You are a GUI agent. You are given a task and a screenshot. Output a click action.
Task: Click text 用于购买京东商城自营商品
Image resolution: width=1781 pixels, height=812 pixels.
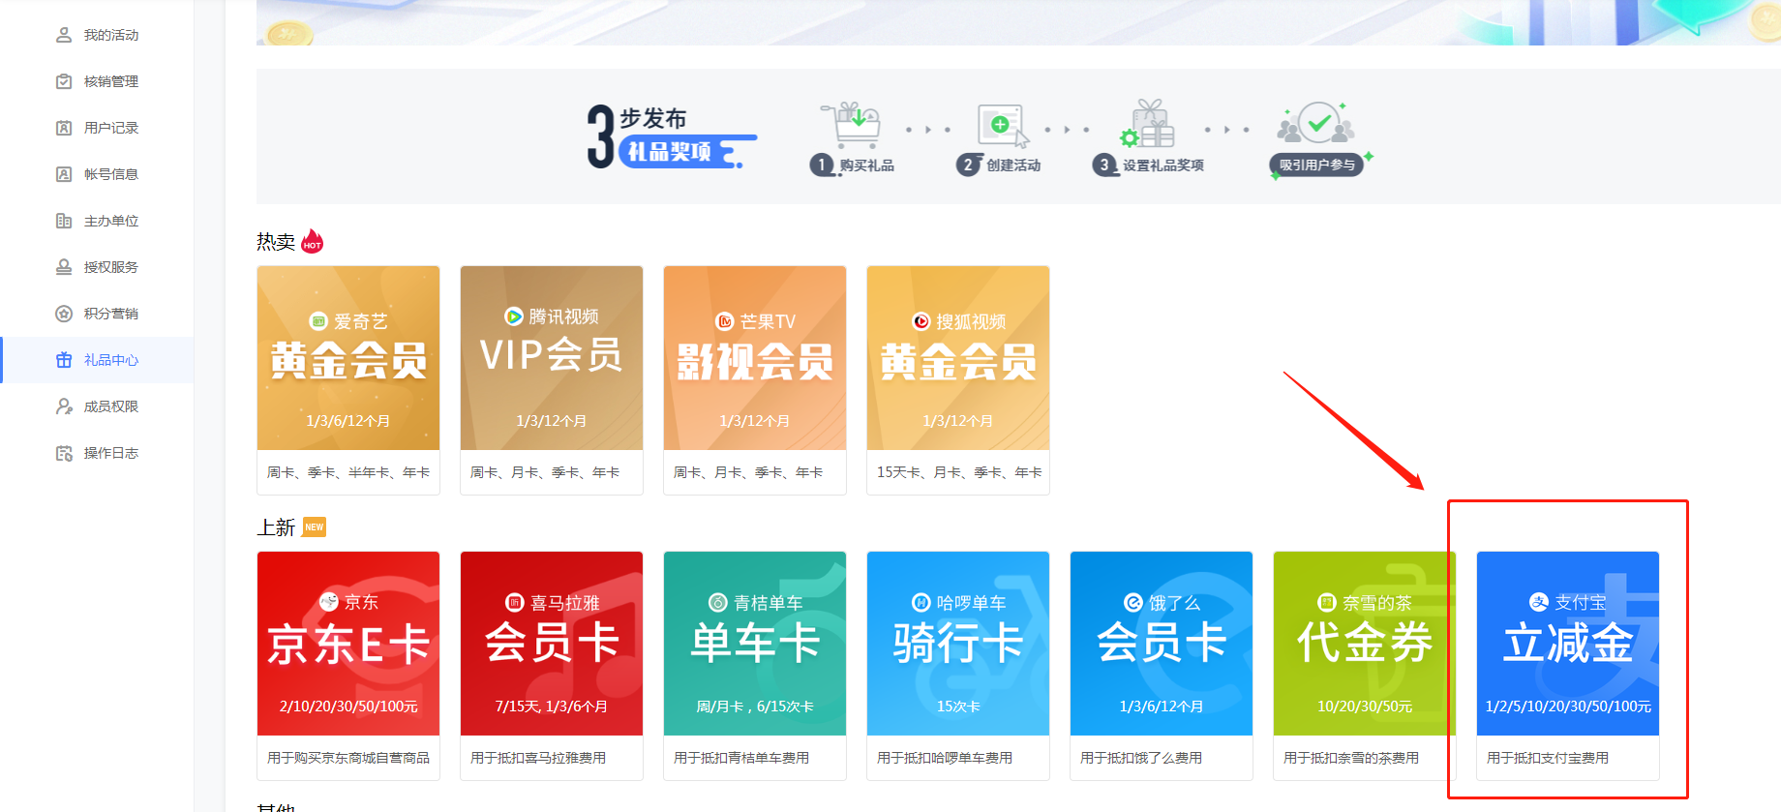[x=348, y=758]
